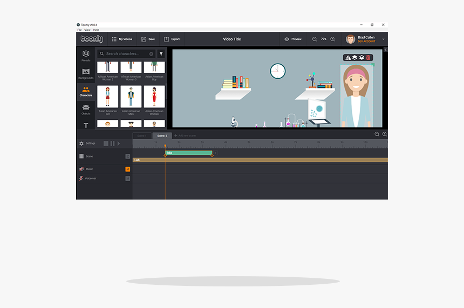Screen dimensions: 464x308
Task: Open the File menu
Action: [79, 30]
